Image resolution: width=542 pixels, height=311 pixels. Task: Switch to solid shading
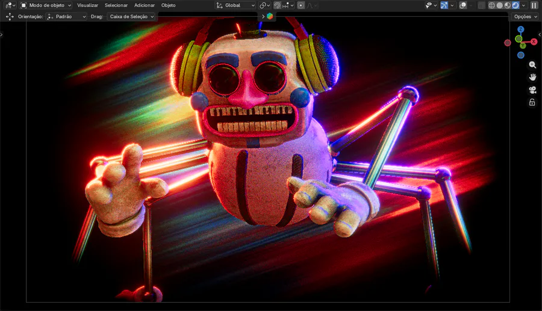point(499,5)
